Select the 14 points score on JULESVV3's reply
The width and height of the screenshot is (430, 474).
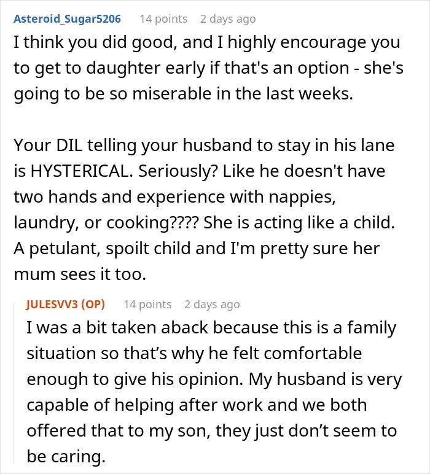click(147, 305)
